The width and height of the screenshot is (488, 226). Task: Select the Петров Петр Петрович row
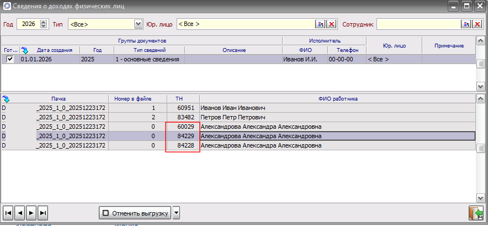232,118
